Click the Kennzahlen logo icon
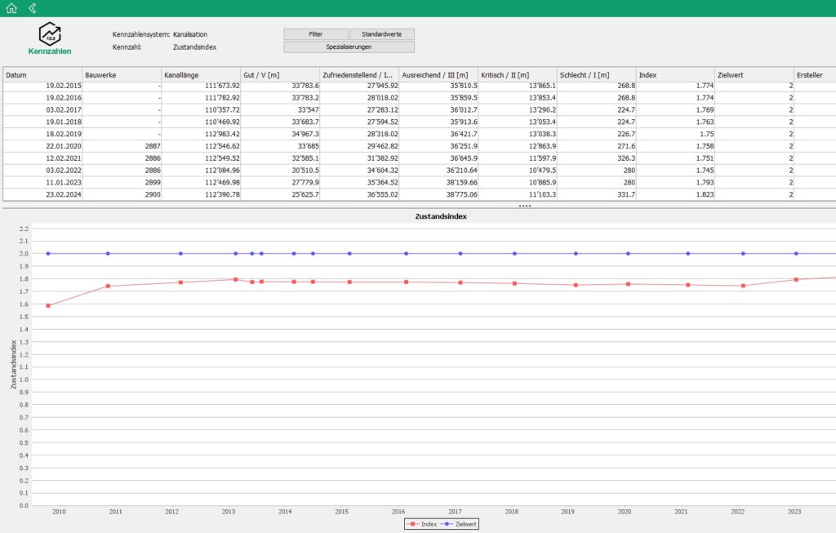Image resolution: width=836 pixels, height=533 pixels. point(50,34)
